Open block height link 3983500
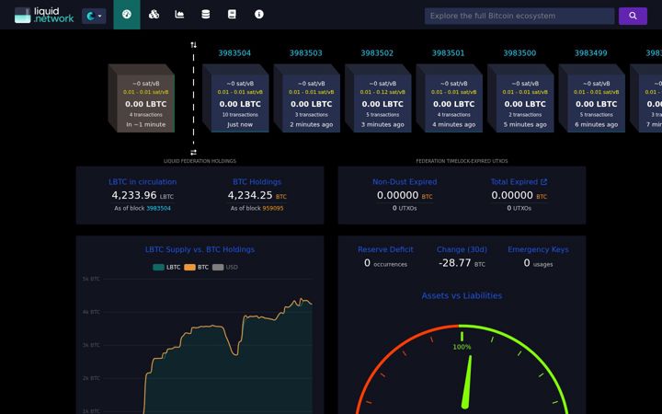The image size is (662, 414). click(519, 53)
